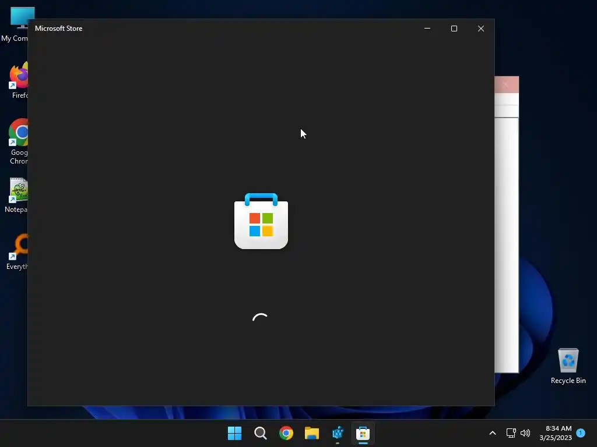Open the clock showing 8:34 AM
597x447 pixels.
click(556, 433)
